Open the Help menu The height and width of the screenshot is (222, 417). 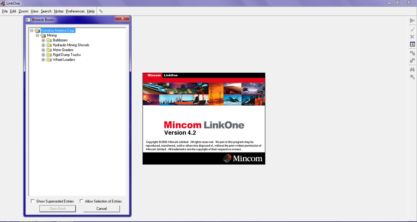pyautogui.click(x=91, y=11)
